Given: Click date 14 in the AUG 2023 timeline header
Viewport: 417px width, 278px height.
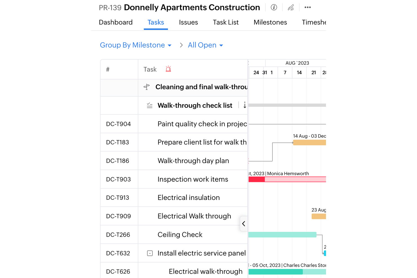Looking at the screenshot, I should pos(299,73).
